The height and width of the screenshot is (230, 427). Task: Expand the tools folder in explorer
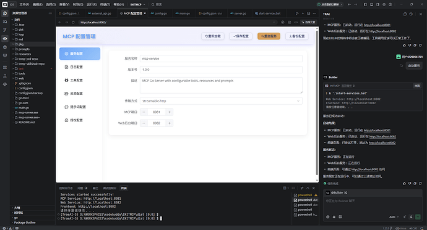[33, 73]
